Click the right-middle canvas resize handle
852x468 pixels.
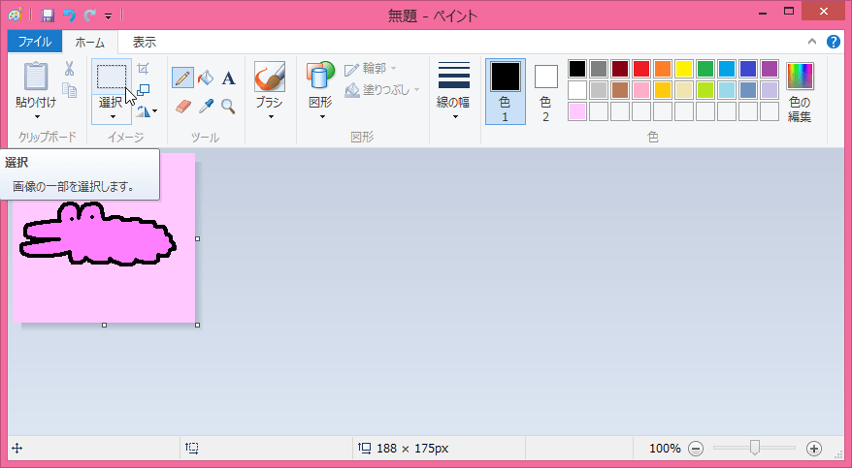pos(197,238)
